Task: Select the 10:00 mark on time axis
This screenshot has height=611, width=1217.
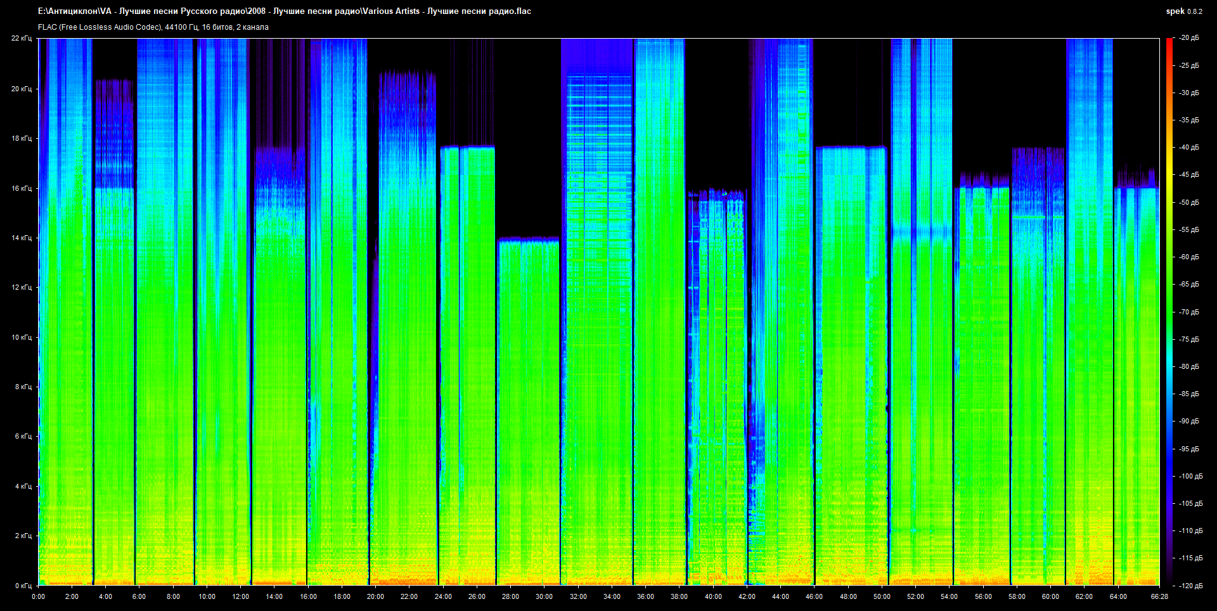Action: tap(207, 596)
